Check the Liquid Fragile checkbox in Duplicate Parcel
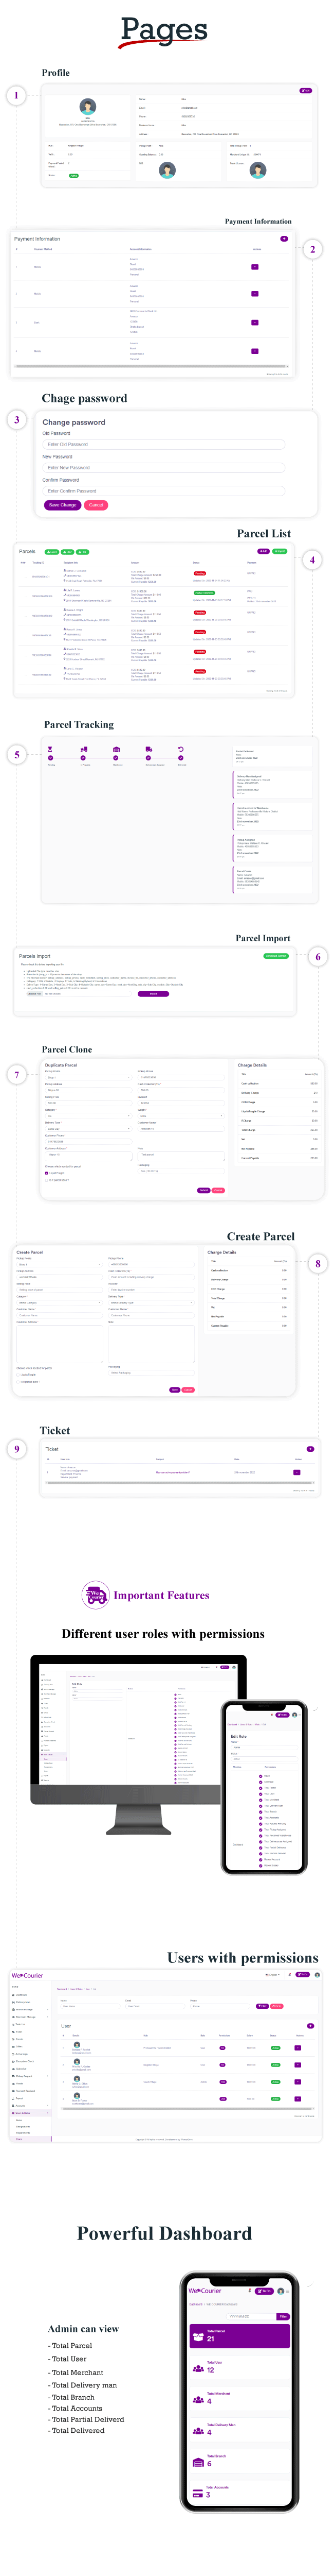Screen dimensions: 334x2576 point(47,1172)
